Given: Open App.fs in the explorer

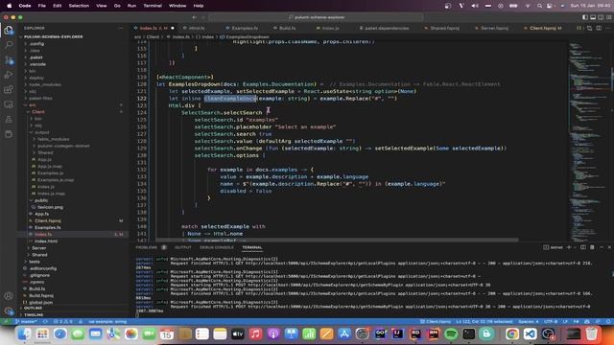Looking at the screenshot, I should (41, 214).
